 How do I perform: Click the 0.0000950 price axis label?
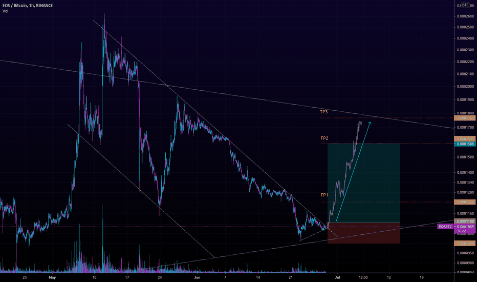pyautogui.click(x=465, y=253)
